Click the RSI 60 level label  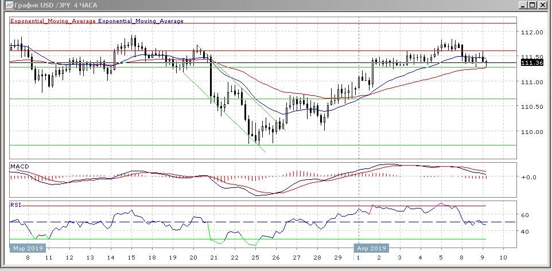(x=524, y=215)
